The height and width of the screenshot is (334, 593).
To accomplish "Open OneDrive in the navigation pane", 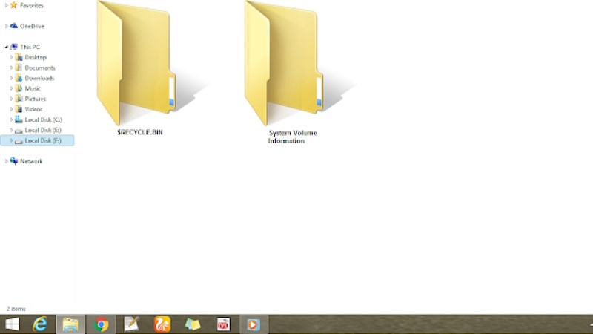I will click(32, 26).
